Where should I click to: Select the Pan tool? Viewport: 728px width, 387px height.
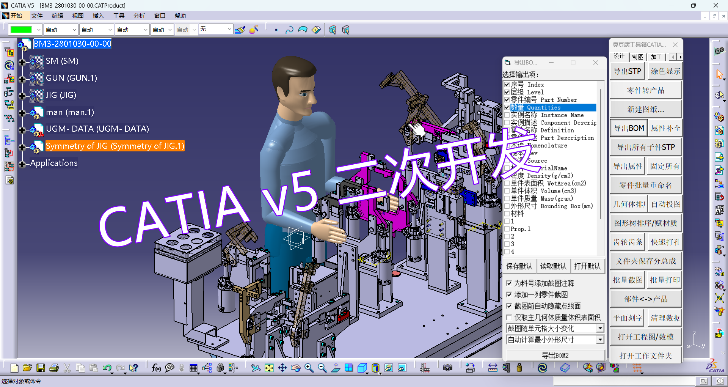pyautogui.click(x=282, y=368)
